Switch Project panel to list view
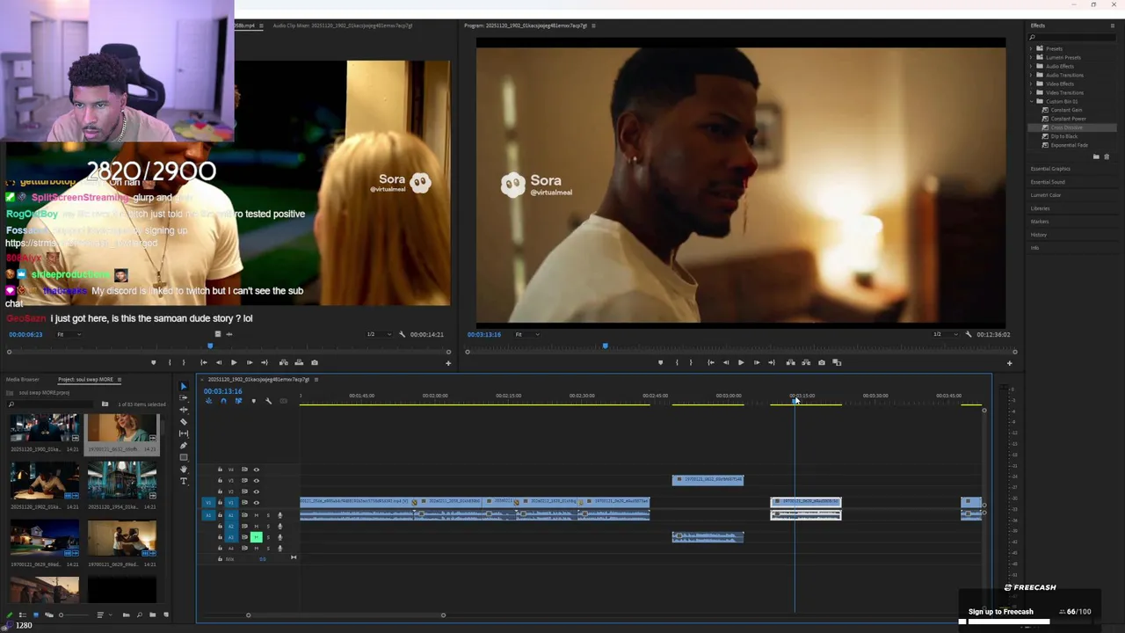Viewport: 1125px width, 633px height. tap(23, 615)
